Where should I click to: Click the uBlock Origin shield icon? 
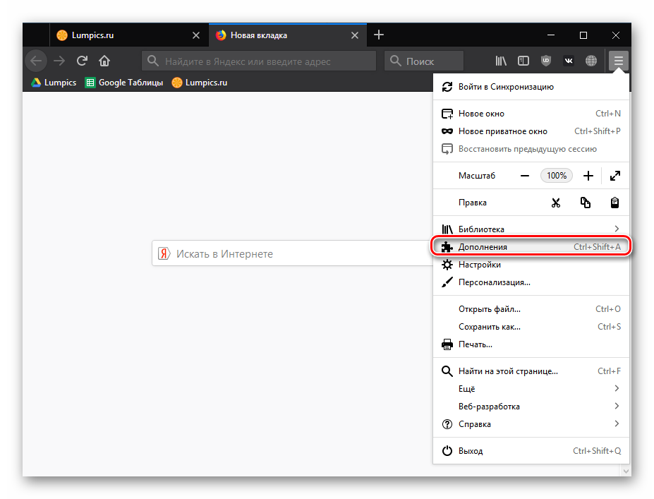pos(545,61)
